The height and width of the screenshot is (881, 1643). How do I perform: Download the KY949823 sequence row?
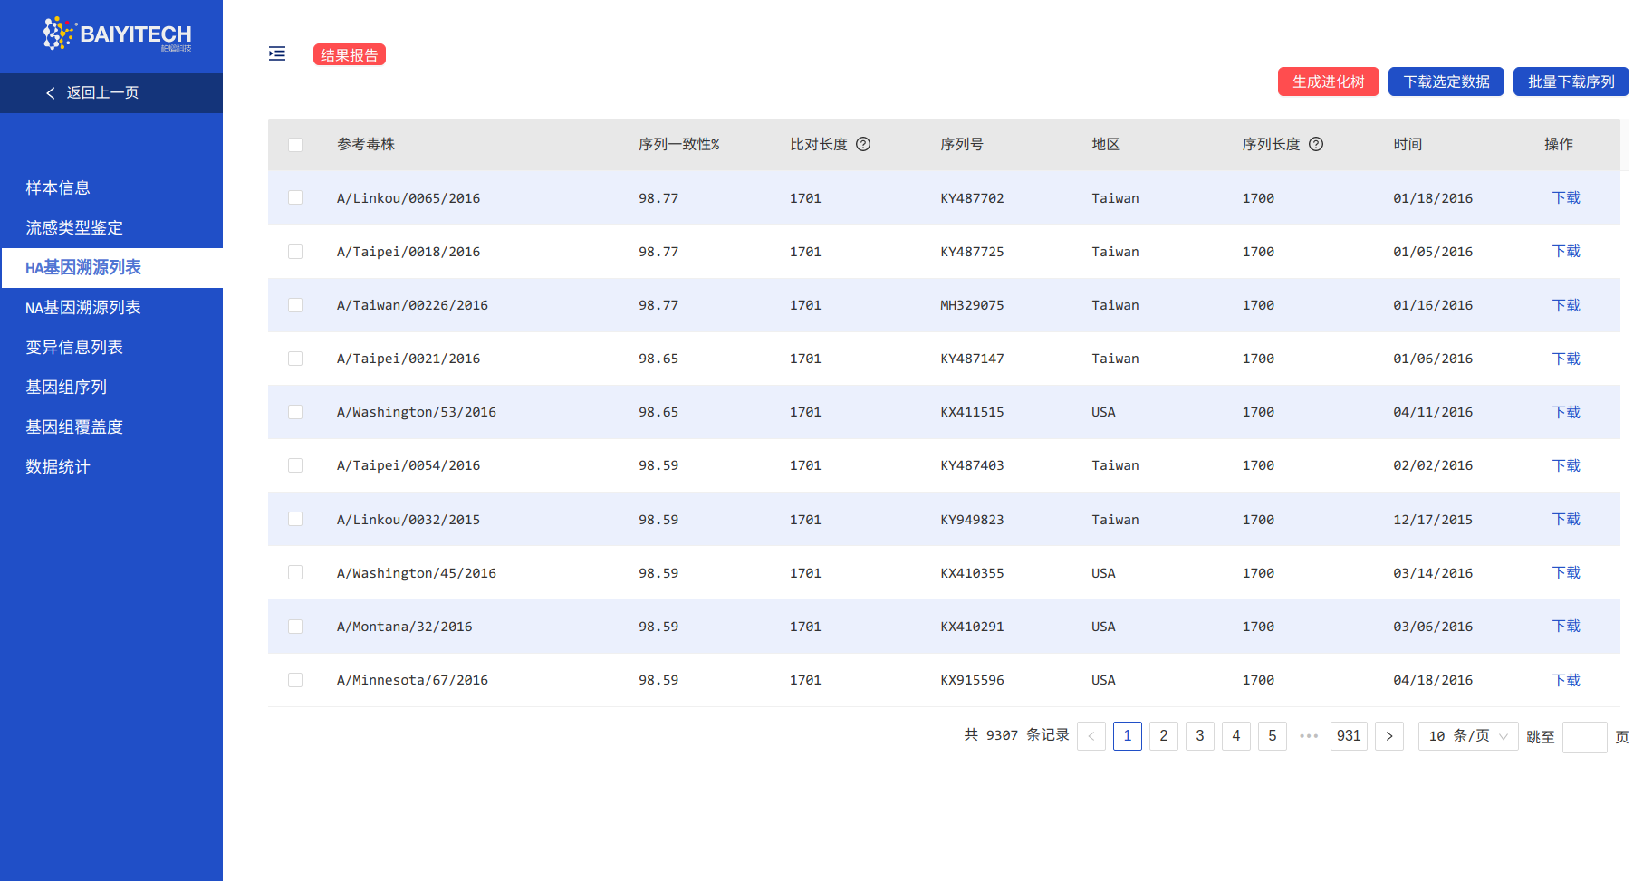click(1566, 519)
